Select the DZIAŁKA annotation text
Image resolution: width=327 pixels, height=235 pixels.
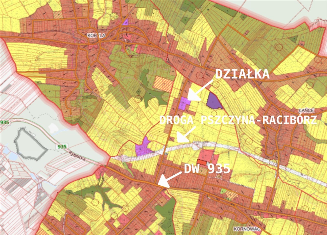point(242,74)
